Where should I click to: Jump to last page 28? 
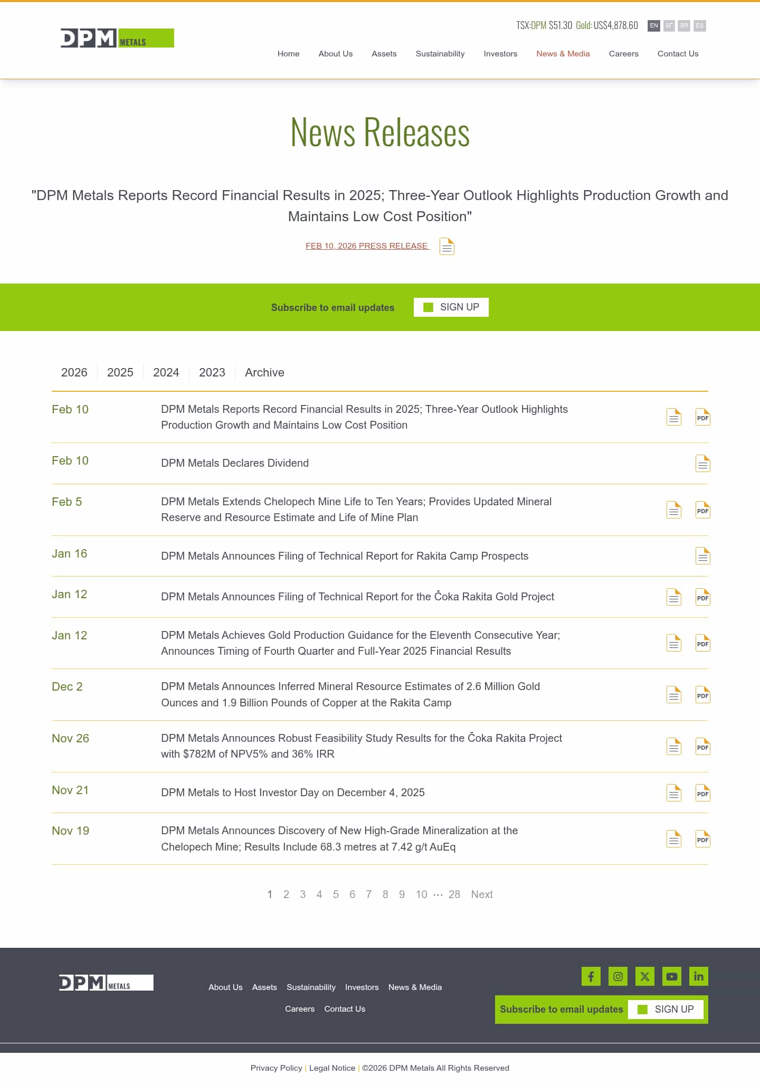pos(454,894)
